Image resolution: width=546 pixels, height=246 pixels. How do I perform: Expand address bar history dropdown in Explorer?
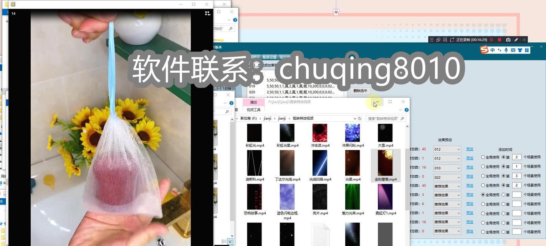354,118
